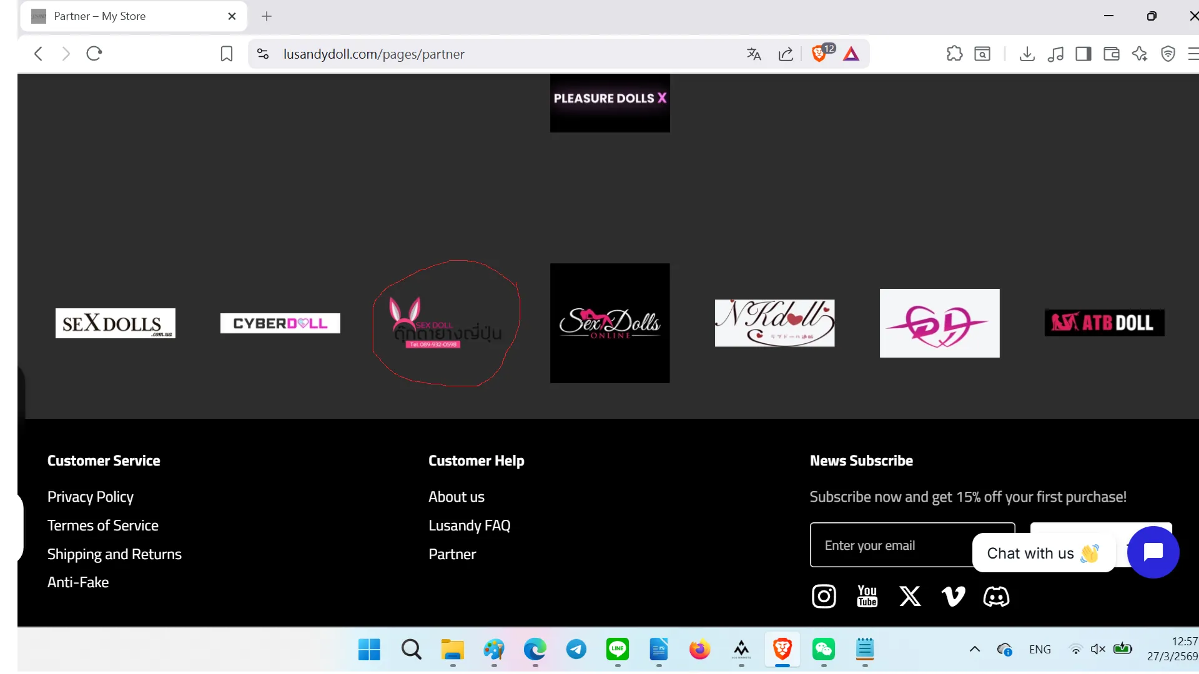Show hidden system tray icons

click(x=975, y=650)
